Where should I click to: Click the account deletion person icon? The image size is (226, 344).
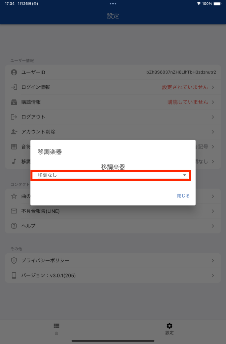pyautogui.click(x=14, y=132)
